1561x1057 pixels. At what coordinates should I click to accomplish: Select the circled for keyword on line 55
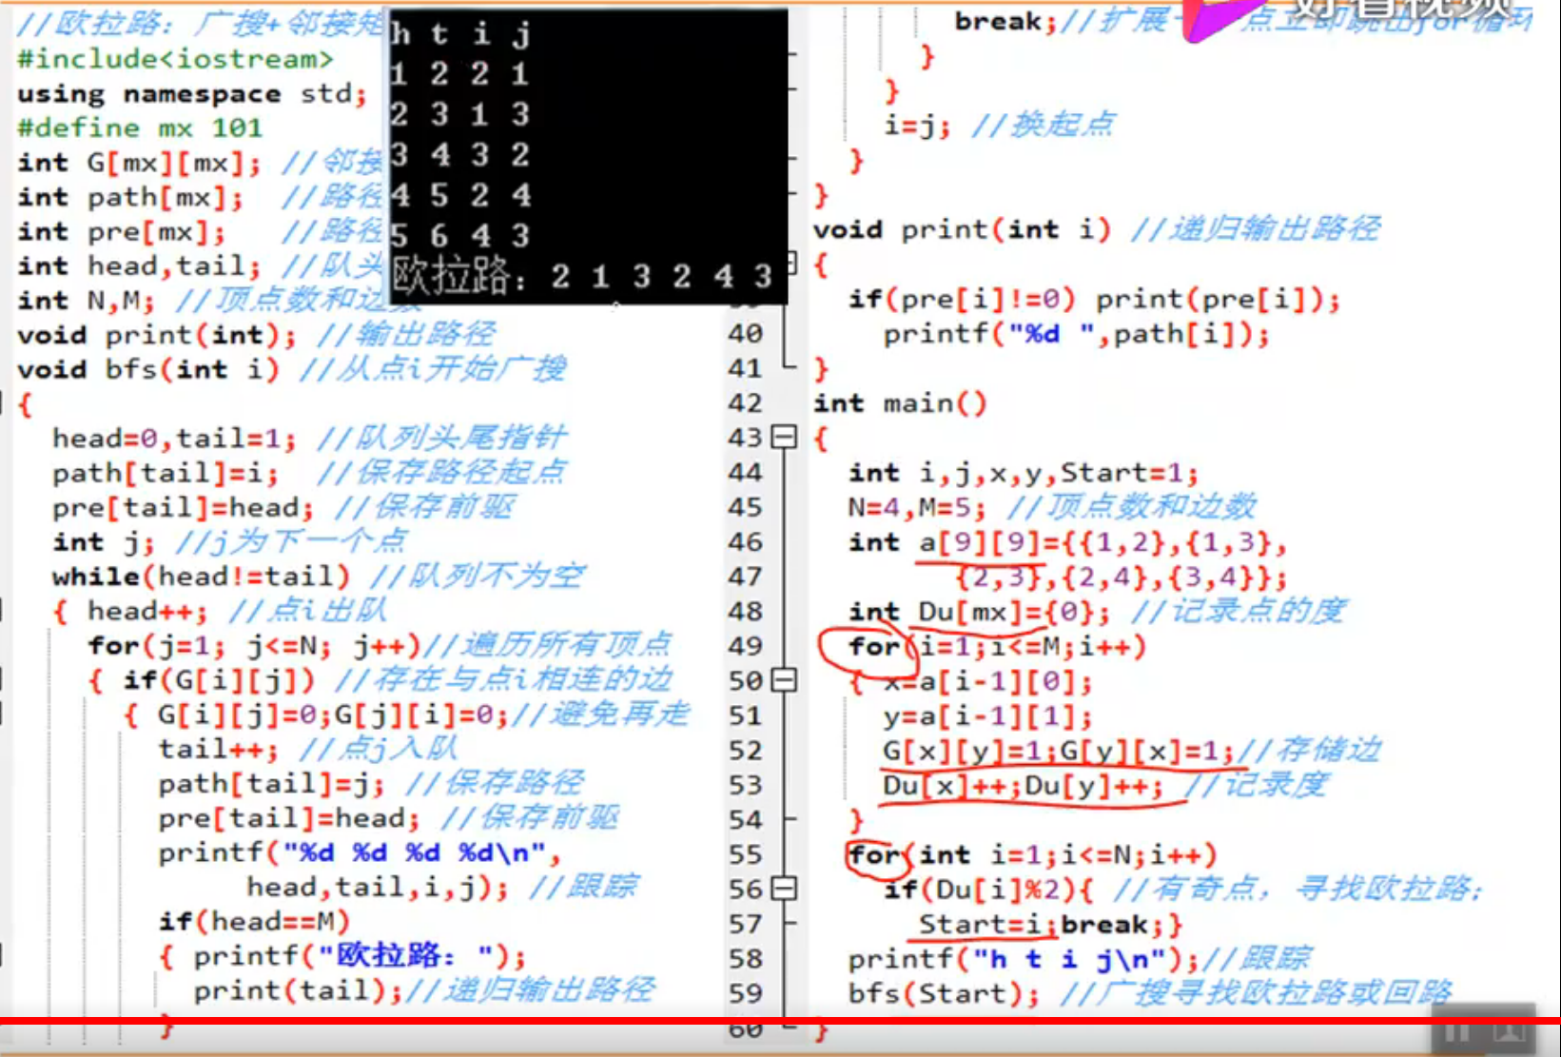pyautogui.click(x=872, y=854)
